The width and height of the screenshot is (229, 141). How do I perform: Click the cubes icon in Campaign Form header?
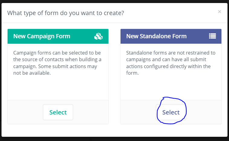(x=98, y=36)
